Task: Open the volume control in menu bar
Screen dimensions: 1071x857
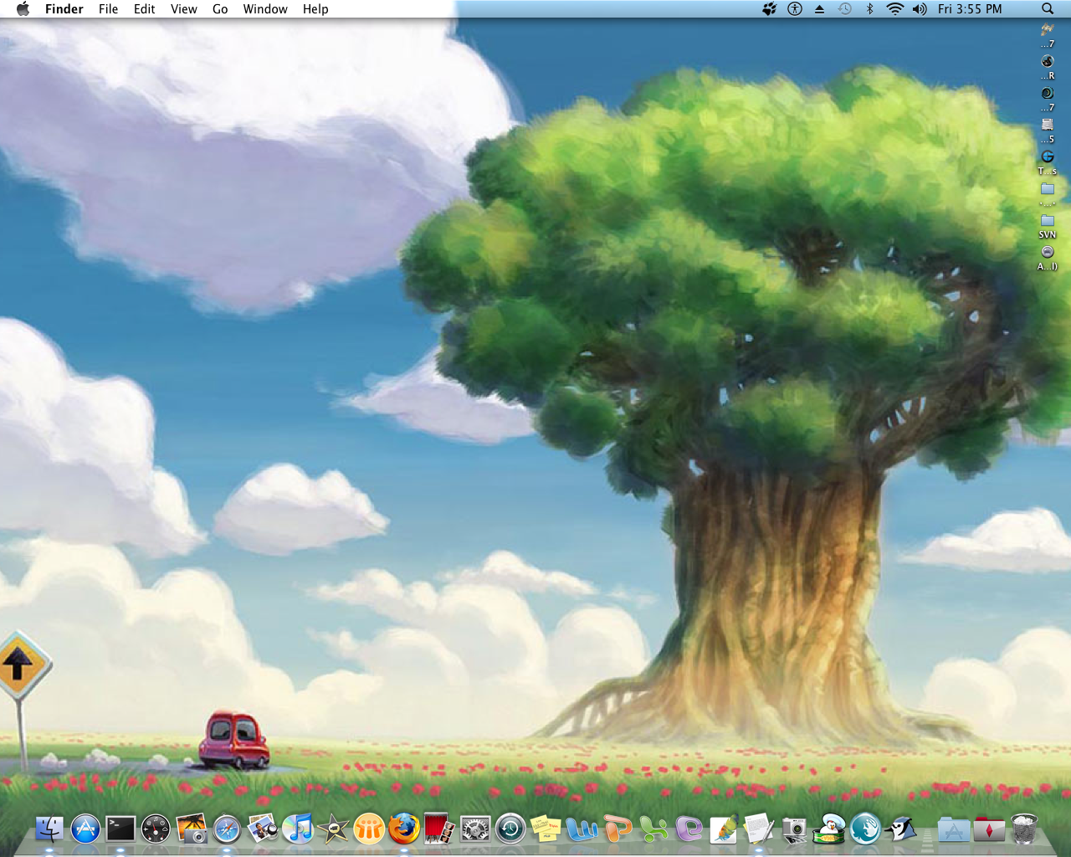Action: 920,9
